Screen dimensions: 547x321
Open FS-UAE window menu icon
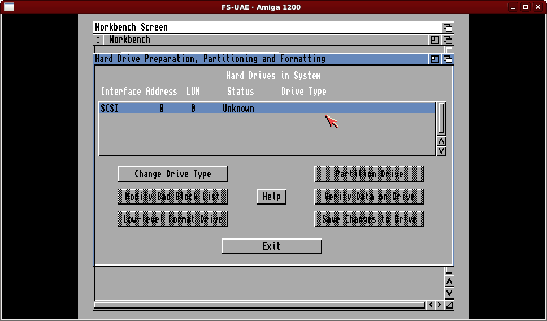9,7
